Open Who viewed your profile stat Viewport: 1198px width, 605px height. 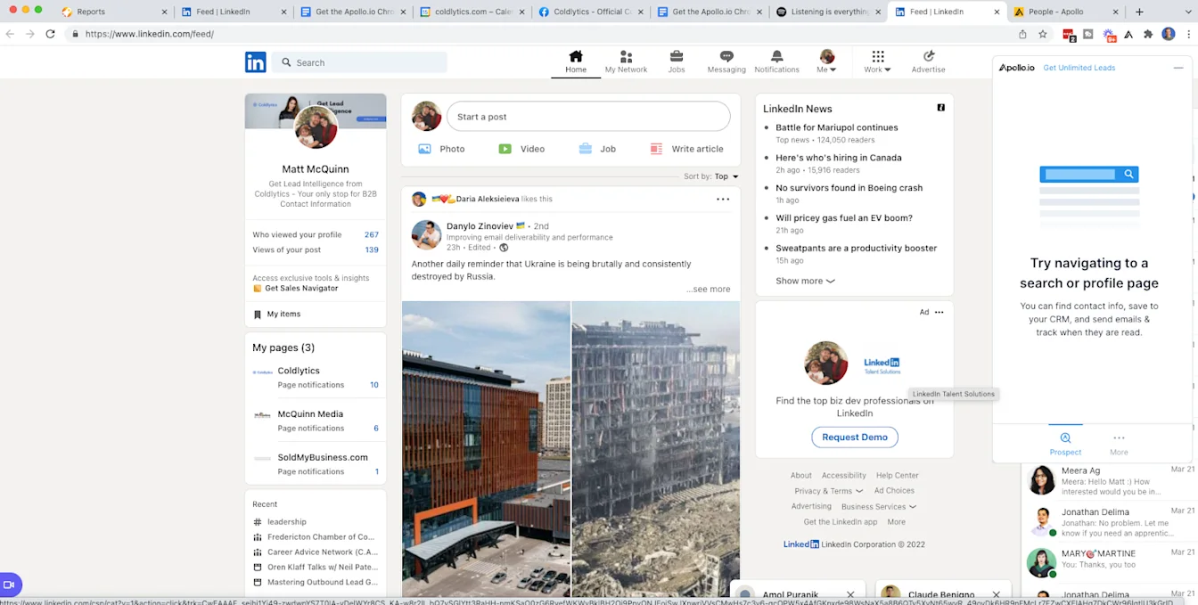(x=316, y=234)
